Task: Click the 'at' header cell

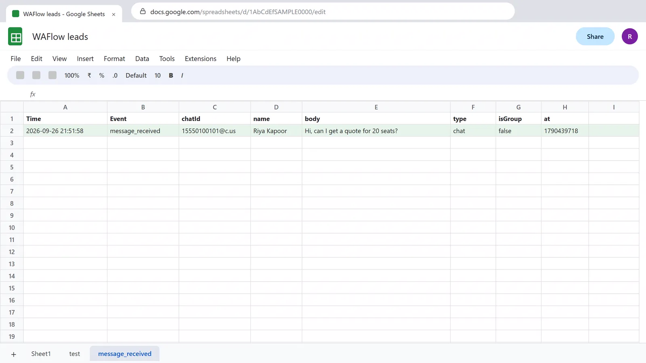Action: coord(565,119)
